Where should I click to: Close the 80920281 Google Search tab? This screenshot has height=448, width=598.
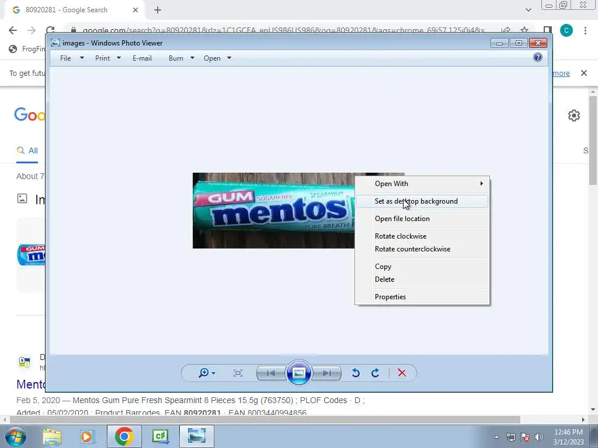135,10
